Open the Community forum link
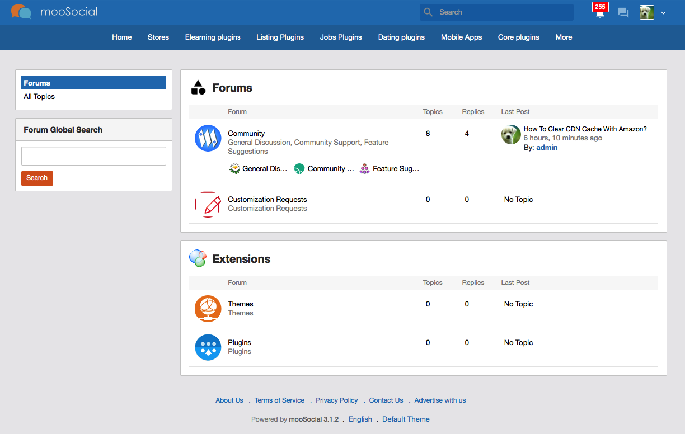 click(x=246, y=134)
